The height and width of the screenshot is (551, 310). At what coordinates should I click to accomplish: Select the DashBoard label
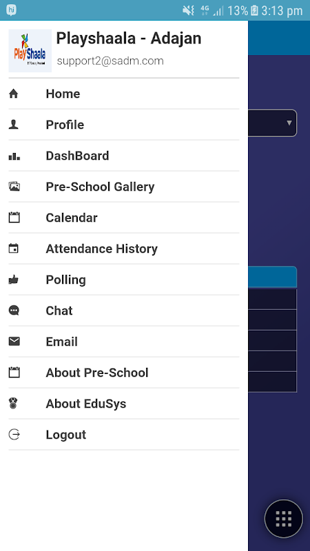tap(77, 156)
